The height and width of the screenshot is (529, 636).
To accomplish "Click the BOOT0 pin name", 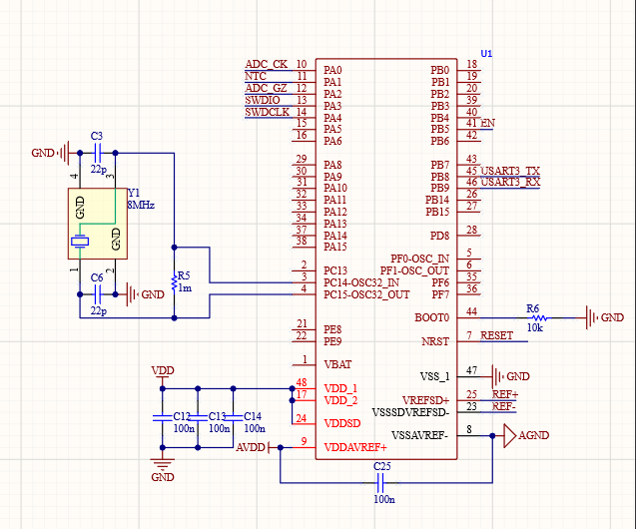I will [x=432, y=317].
